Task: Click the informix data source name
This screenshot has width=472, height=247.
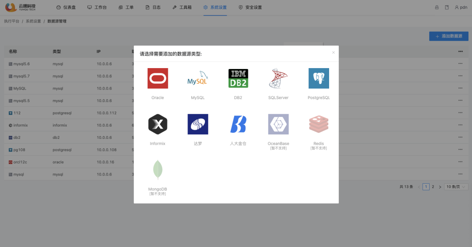Action: (x=21, y=125)
